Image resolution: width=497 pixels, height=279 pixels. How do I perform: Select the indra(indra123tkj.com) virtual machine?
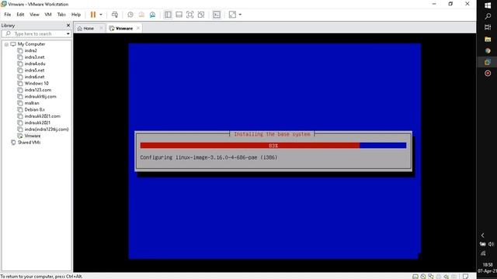tap(47, 129)
